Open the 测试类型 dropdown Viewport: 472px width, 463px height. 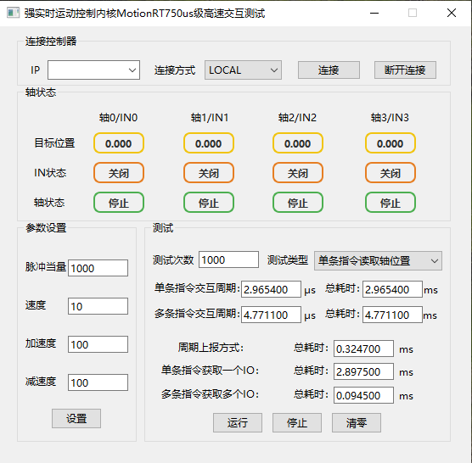(378, 260)
